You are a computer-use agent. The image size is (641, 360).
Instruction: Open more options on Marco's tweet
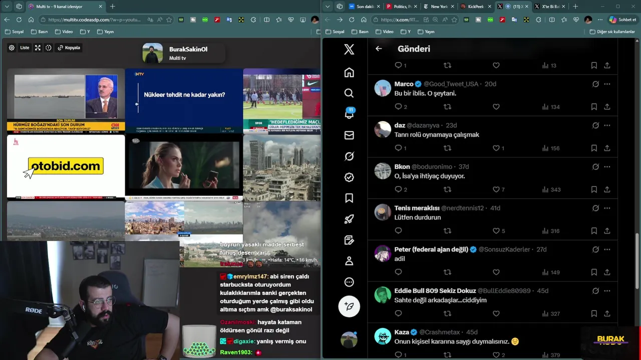click(x=607, y=84)
